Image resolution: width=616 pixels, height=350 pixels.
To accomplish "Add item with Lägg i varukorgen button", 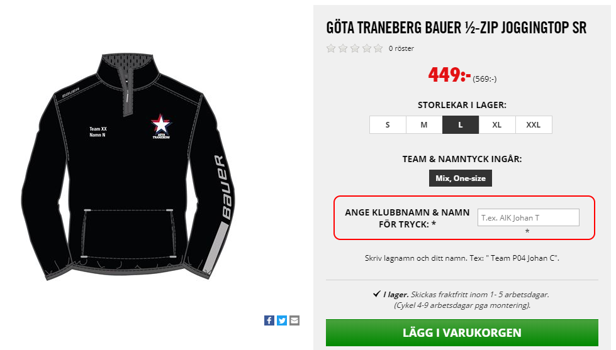I will 462,333.
